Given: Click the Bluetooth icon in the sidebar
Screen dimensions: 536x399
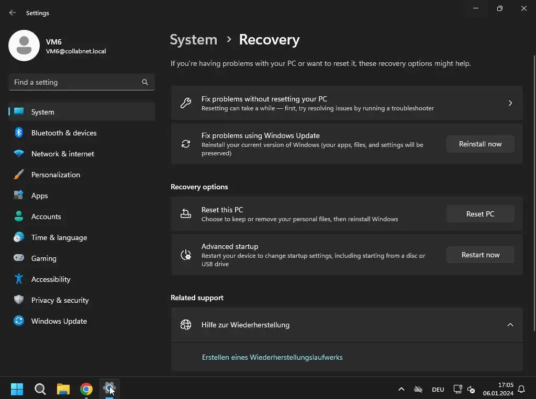Looking at the screenshot, I should pos(19,132).
